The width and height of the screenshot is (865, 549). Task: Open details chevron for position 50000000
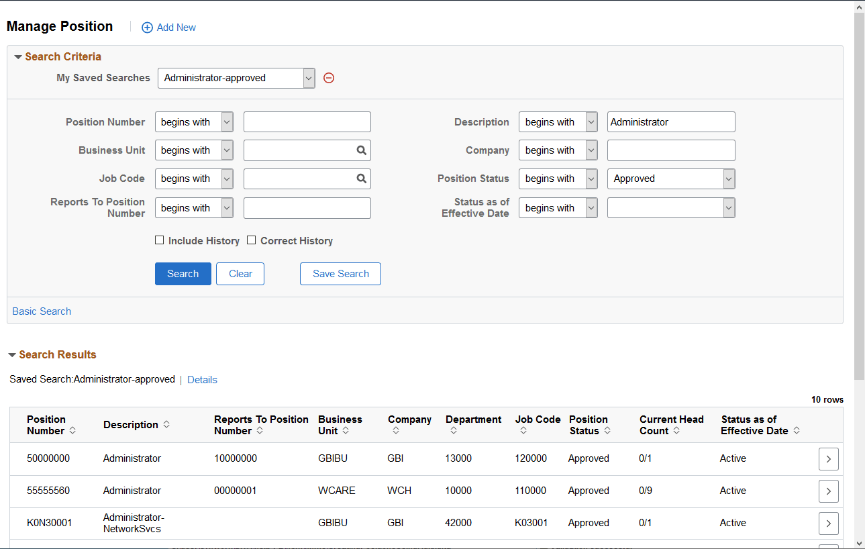tap(828, 459)
